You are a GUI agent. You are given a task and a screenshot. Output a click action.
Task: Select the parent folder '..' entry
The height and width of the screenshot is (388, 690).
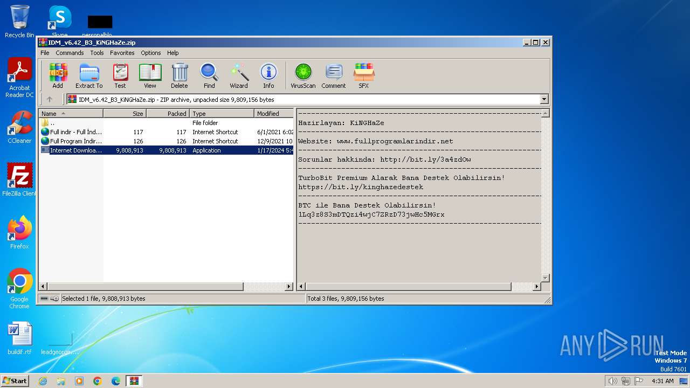(167, 123)
